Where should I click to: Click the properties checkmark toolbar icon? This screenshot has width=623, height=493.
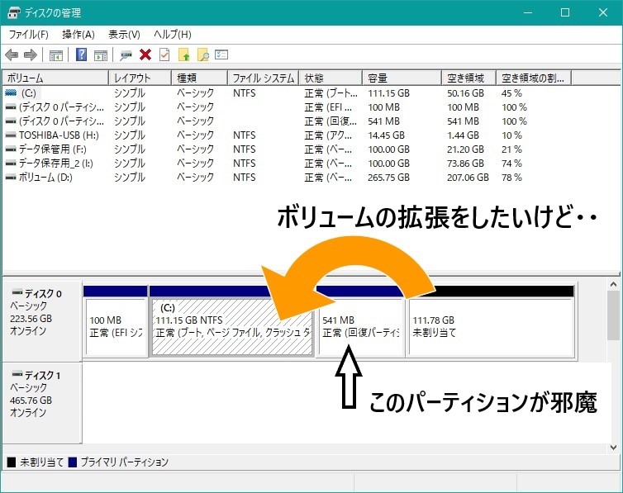click(x=164, y=55)
